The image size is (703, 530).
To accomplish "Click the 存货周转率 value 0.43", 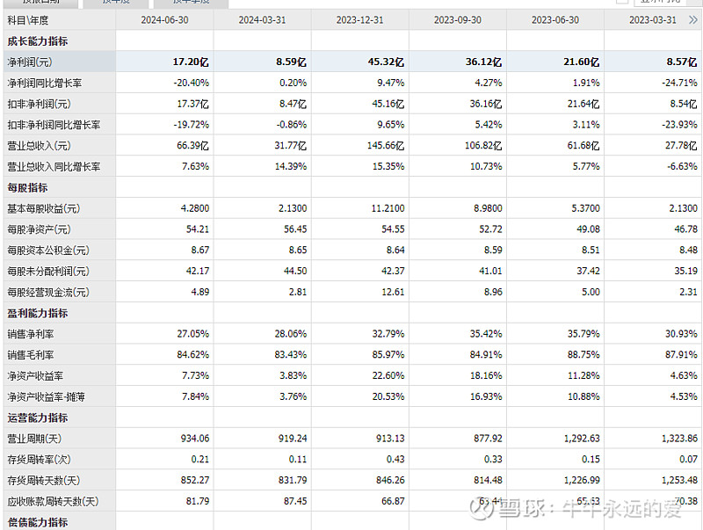I will tap(395, 460).
